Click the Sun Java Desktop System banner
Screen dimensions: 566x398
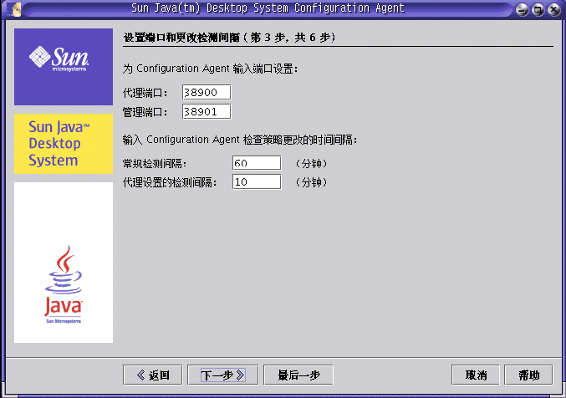pyautogui.click(x=64, y=144)
